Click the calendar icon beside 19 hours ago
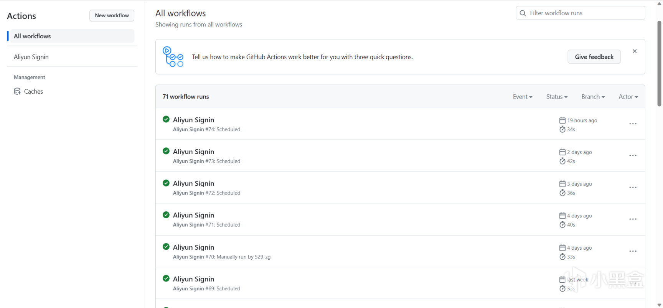 pyautogui.click(x=562, y=120)
